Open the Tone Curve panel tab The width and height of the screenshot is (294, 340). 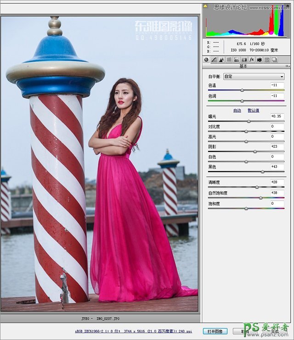click(x=214, y=60)
